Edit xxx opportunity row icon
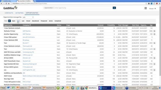Viewport: 161px width, 90px height. [154, 70]
